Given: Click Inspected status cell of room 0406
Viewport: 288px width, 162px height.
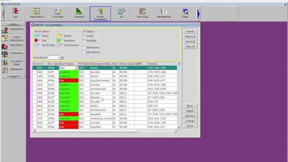Looking at the screenshot, I should [x=68, y=89].
